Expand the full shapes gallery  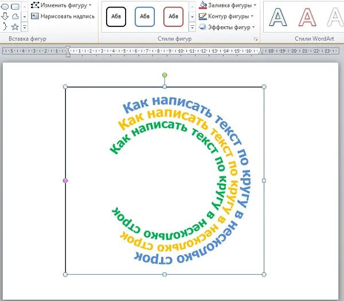point(25,27)
